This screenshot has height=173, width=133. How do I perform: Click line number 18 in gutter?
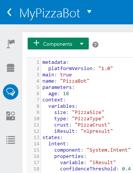(36, 169)
